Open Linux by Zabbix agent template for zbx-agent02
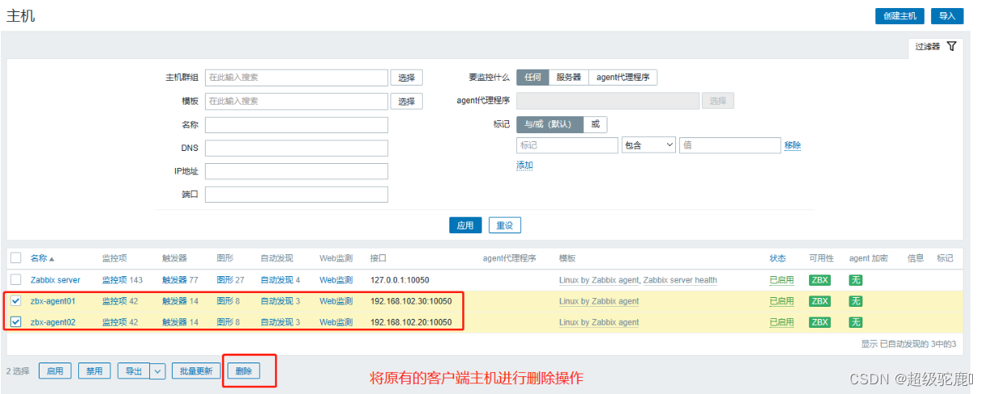This screenshot has height=394, width=985. click(599, 322)
